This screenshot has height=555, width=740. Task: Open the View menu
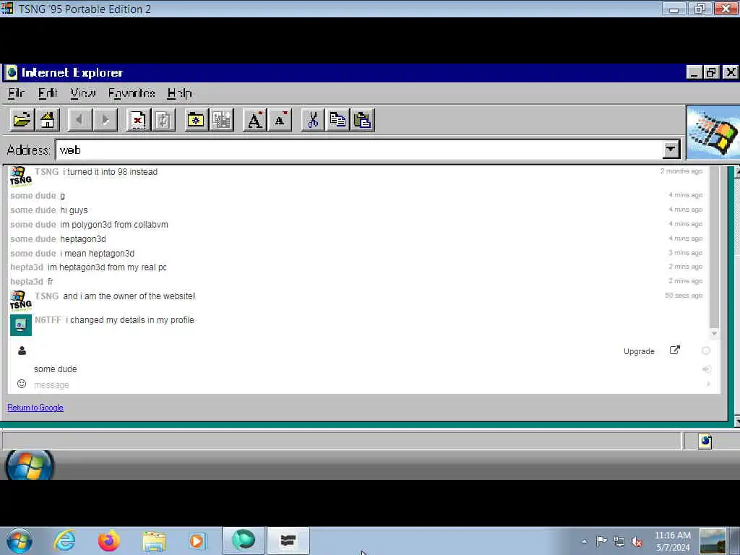(83, 93)
